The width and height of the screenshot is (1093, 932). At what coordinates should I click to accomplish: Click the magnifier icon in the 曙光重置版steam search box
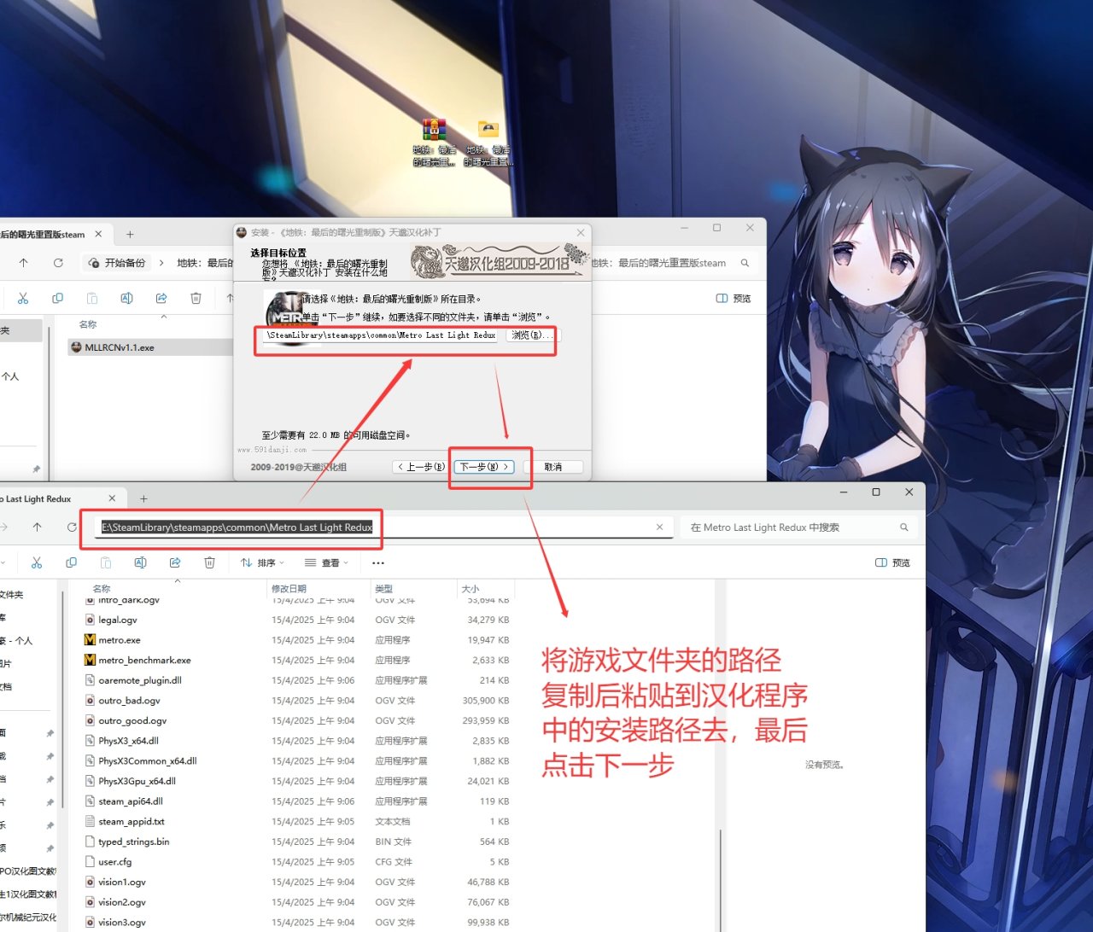click(x=745, y=263)
